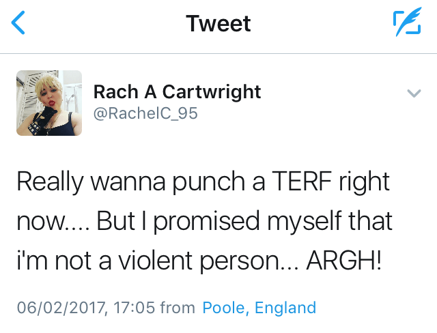This screenshot has height=333, width=437.
Task: Open the Rach A Cartwright display name
Action: [177, 92]
